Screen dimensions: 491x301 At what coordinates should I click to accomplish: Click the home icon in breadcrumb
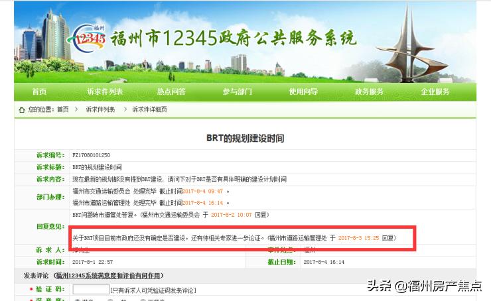22,110
